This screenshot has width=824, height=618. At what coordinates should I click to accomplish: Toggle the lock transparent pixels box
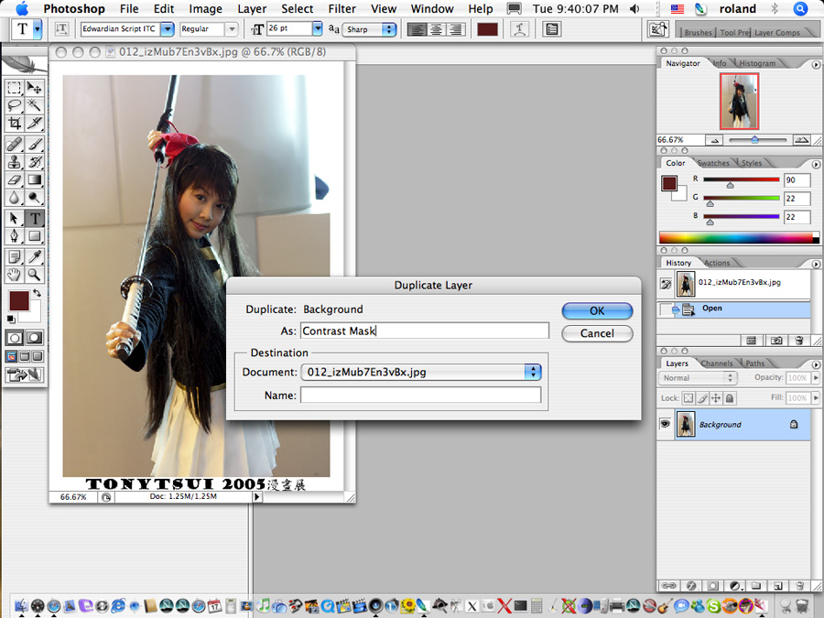click(x=688, y=398)
